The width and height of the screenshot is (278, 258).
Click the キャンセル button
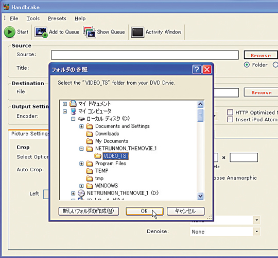pos(186,211)
